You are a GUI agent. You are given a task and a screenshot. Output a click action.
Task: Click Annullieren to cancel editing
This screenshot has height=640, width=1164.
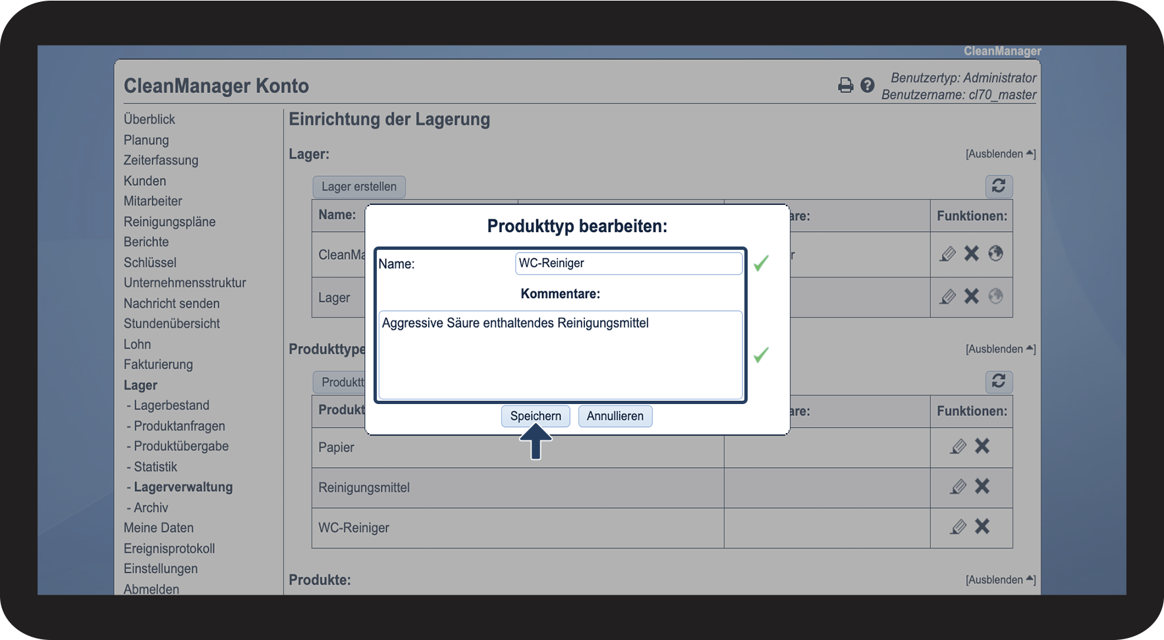coord(615,416)
